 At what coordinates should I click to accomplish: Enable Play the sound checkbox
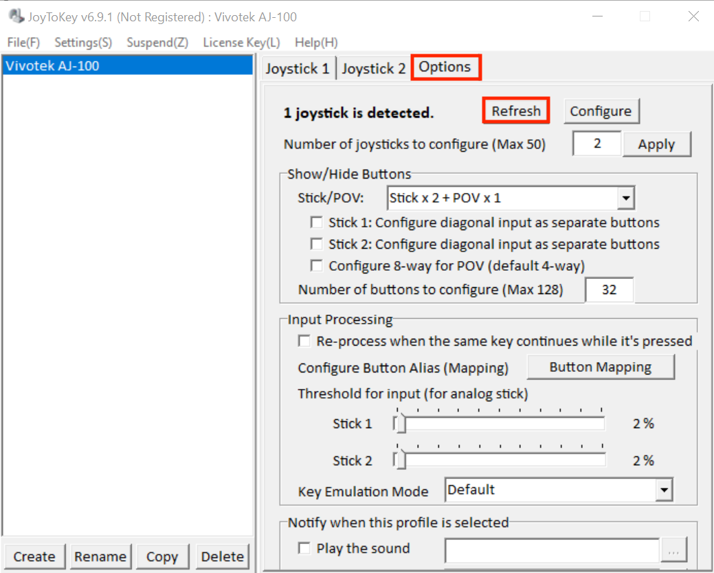(304, 548)
